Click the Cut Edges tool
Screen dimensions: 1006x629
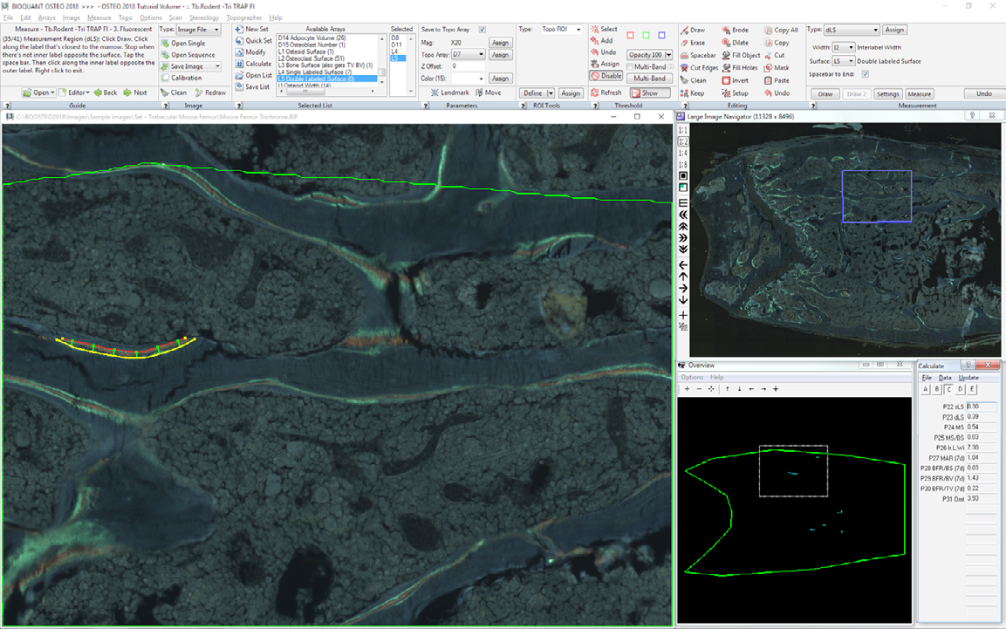pos(700,68)
